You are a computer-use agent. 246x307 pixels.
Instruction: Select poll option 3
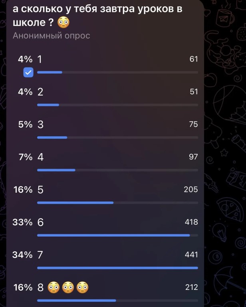(105, 129)
